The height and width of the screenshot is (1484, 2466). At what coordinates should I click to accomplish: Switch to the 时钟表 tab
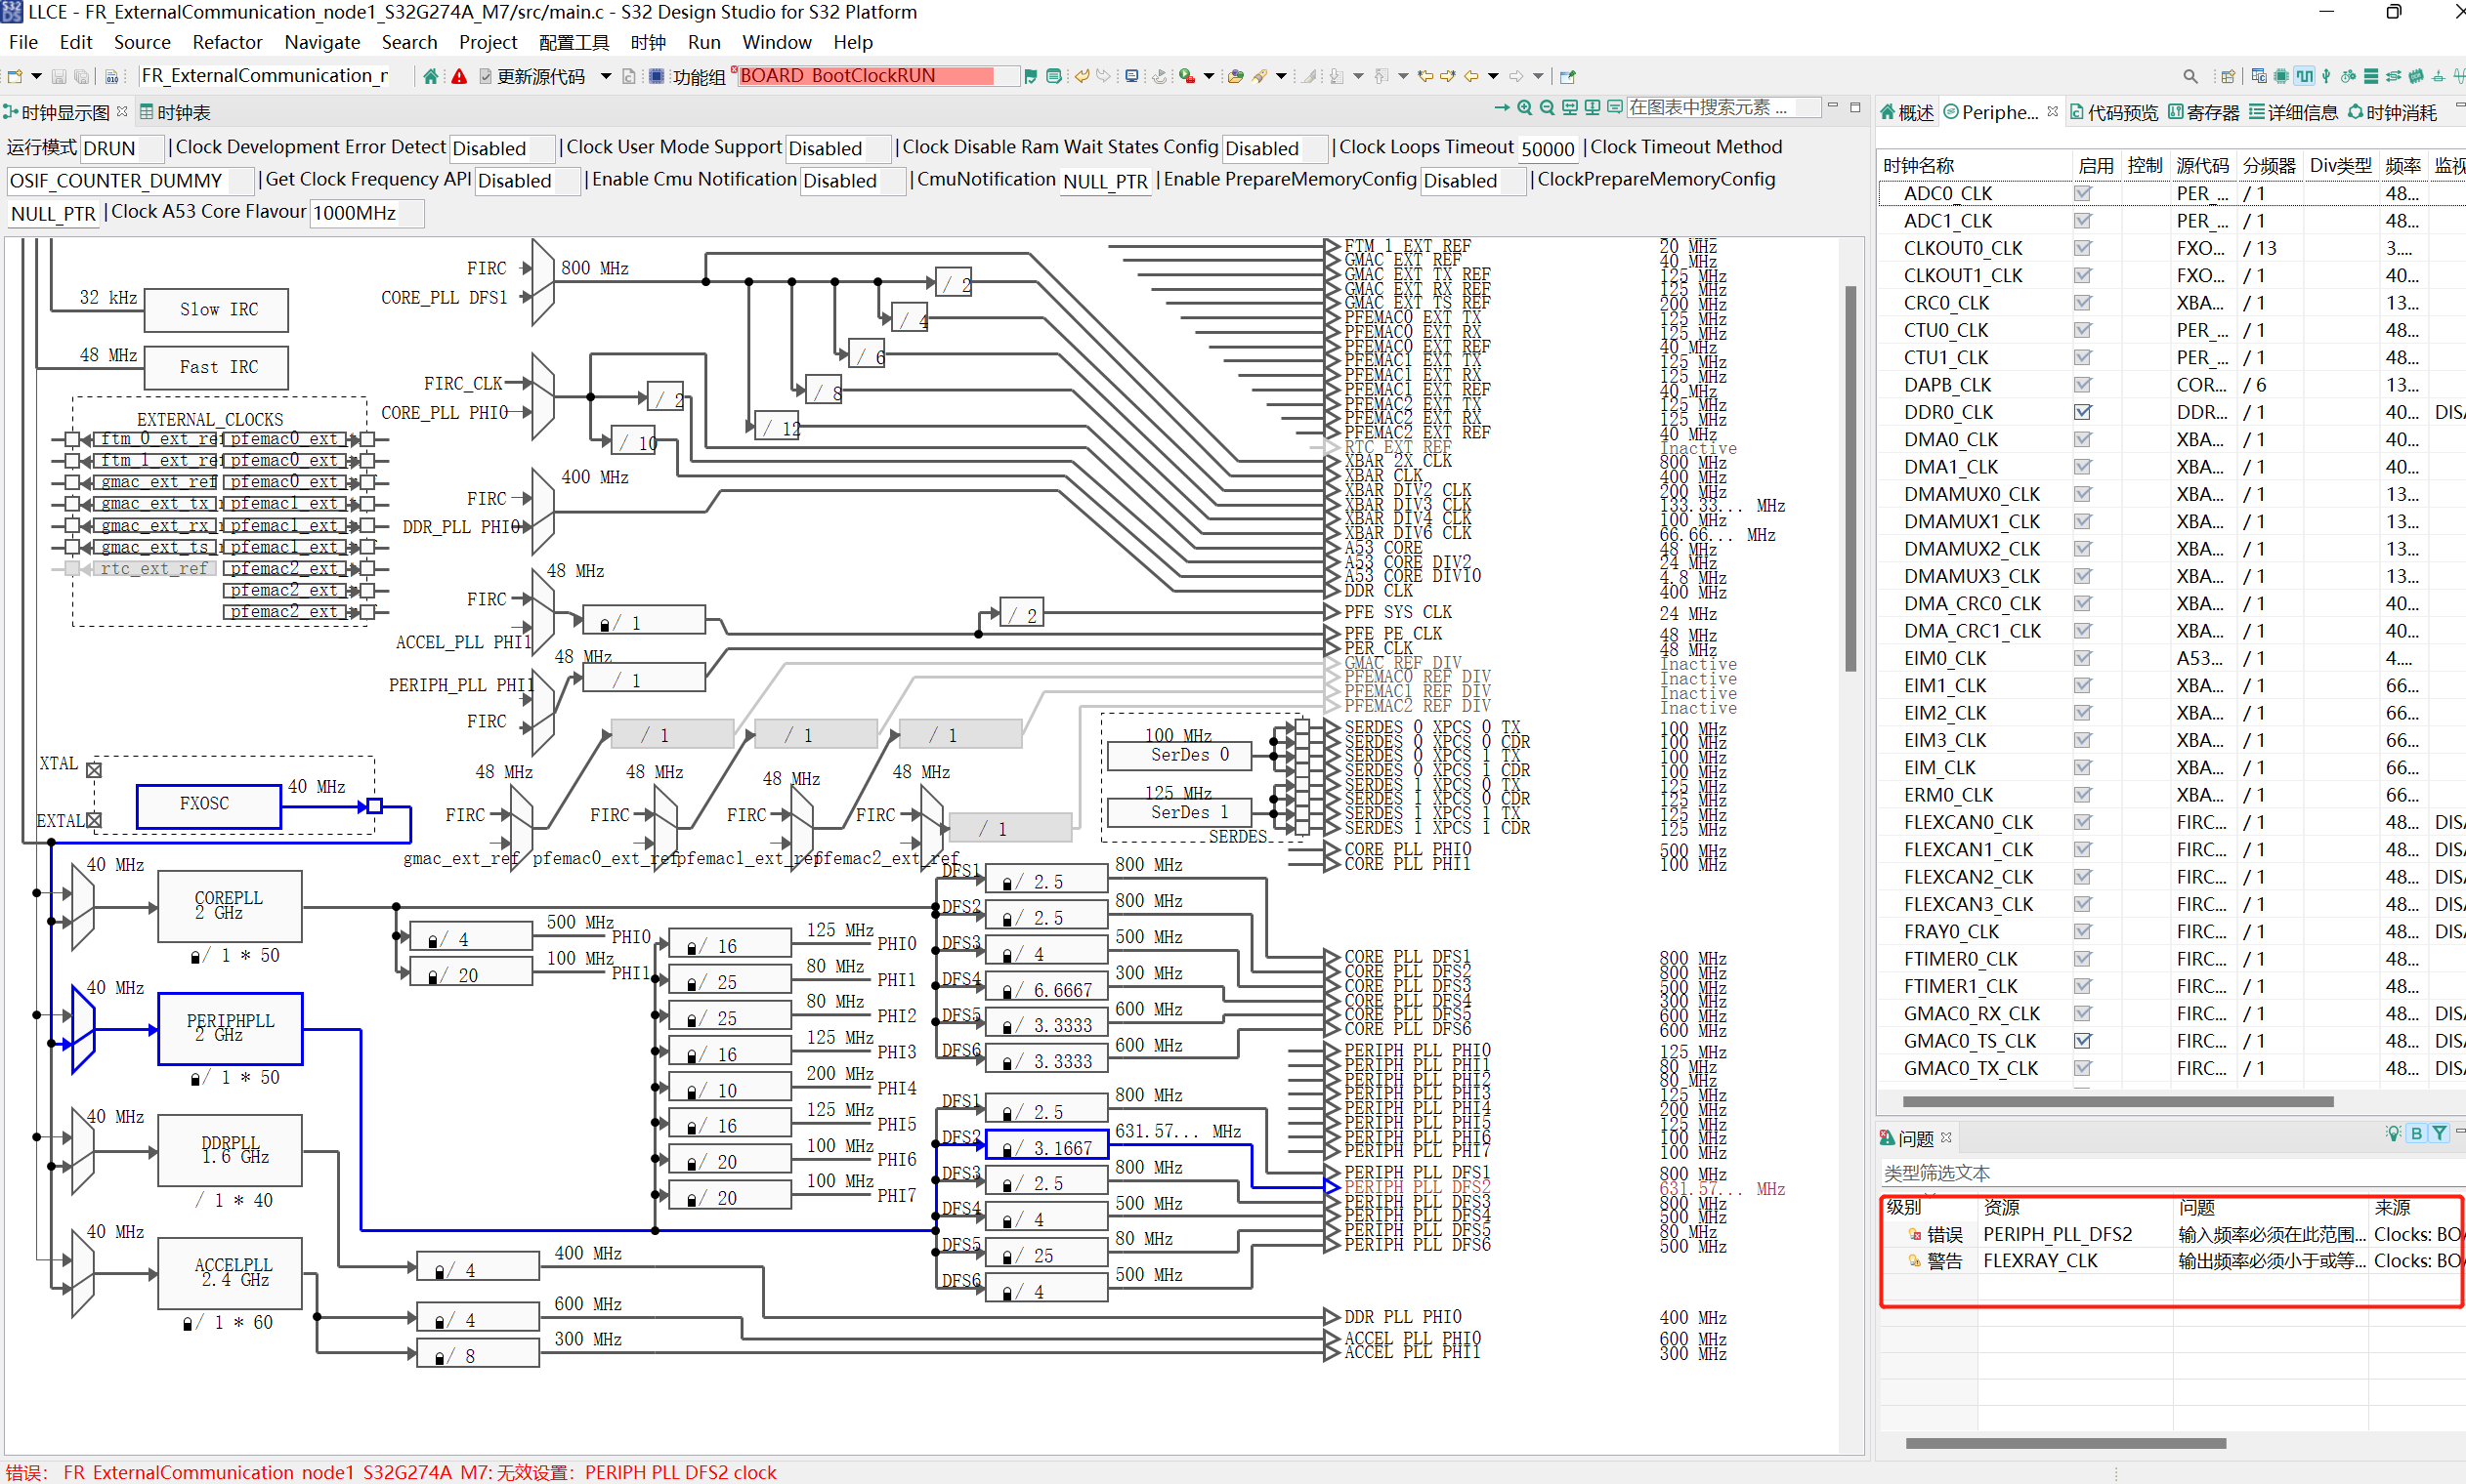(x=178, y=111)
